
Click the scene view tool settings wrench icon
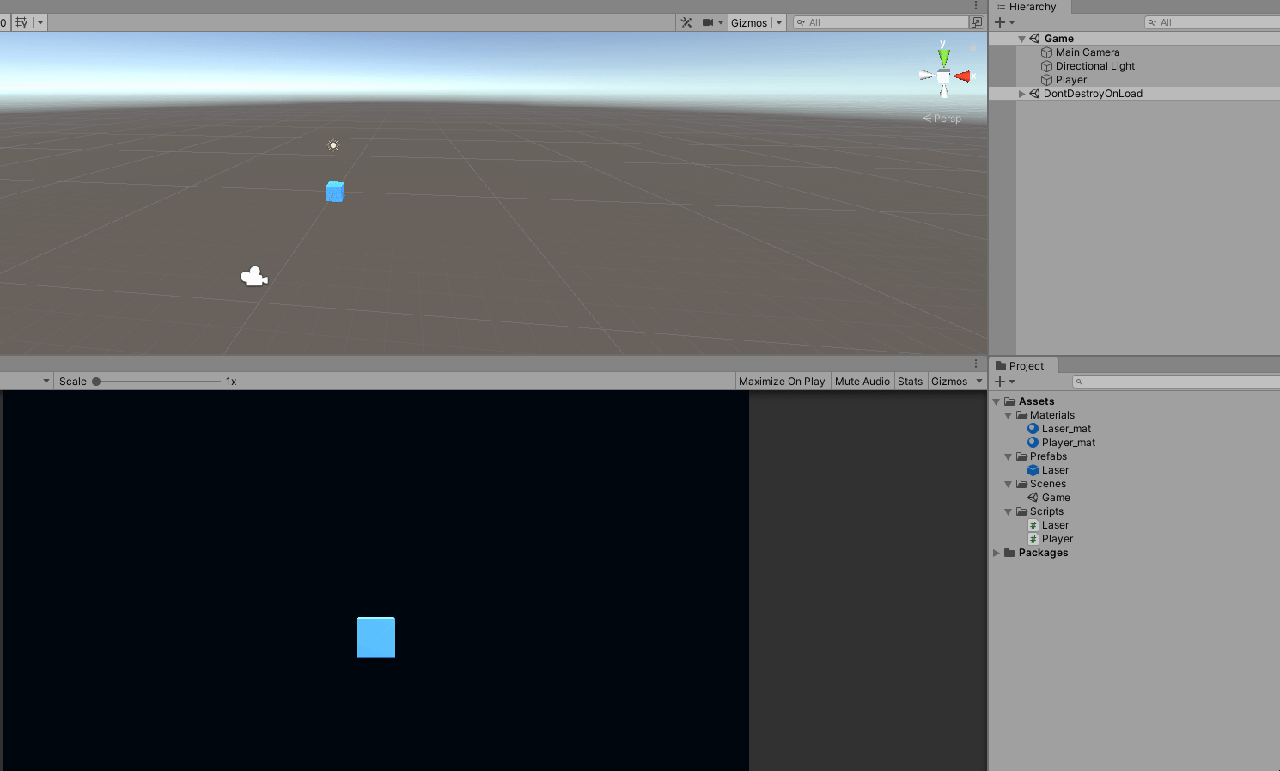(x=686, y=21)
